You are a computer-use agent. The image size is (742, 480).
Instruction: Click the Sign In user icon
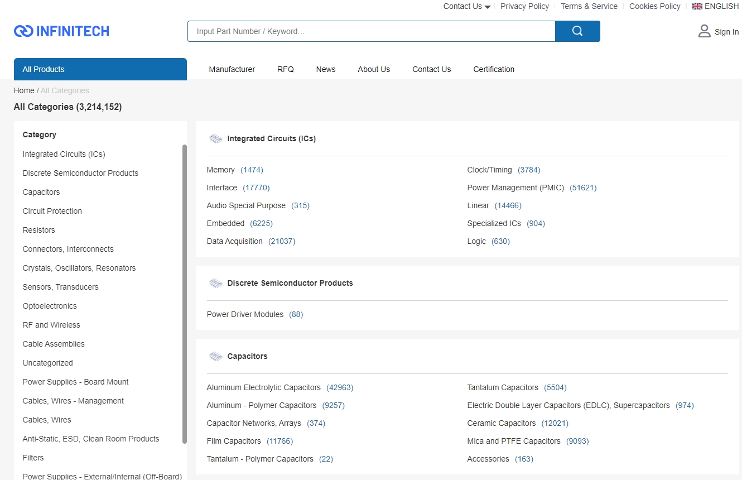pos(704,31)
